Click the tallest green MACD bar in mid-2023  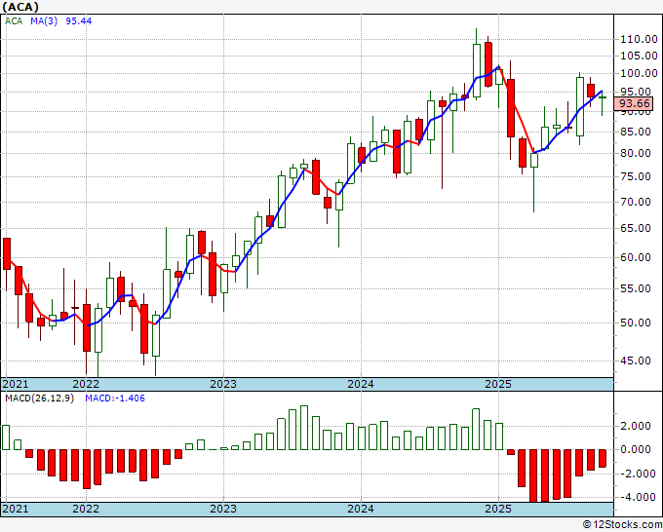point(304,428)
